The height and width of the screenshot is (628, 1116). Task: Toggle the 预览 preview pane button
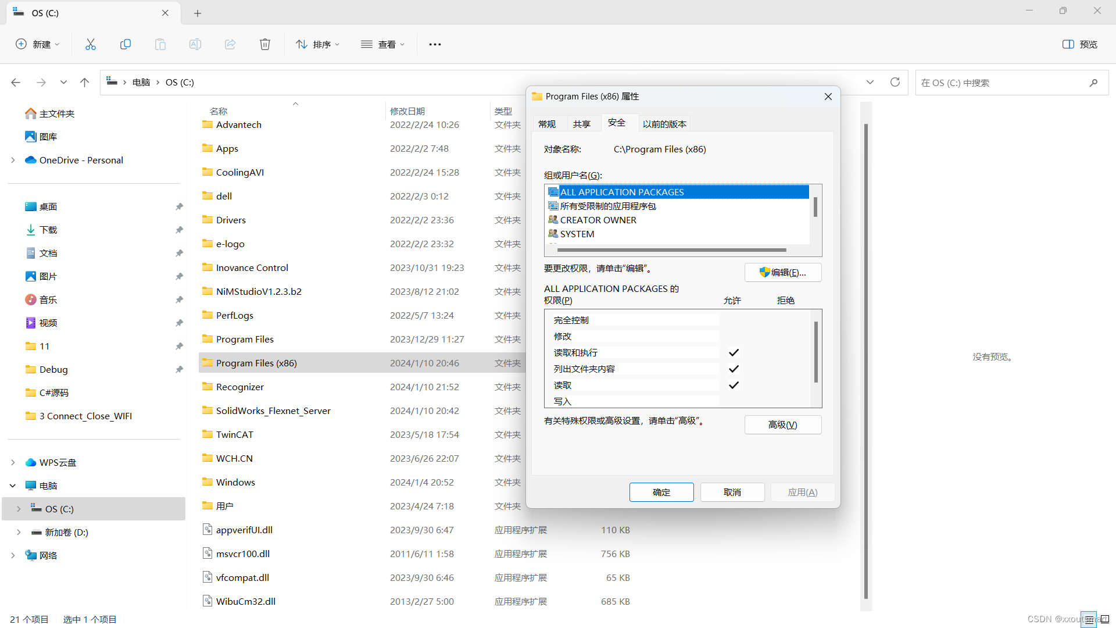pyautogui.click(x=1080, y=44)
